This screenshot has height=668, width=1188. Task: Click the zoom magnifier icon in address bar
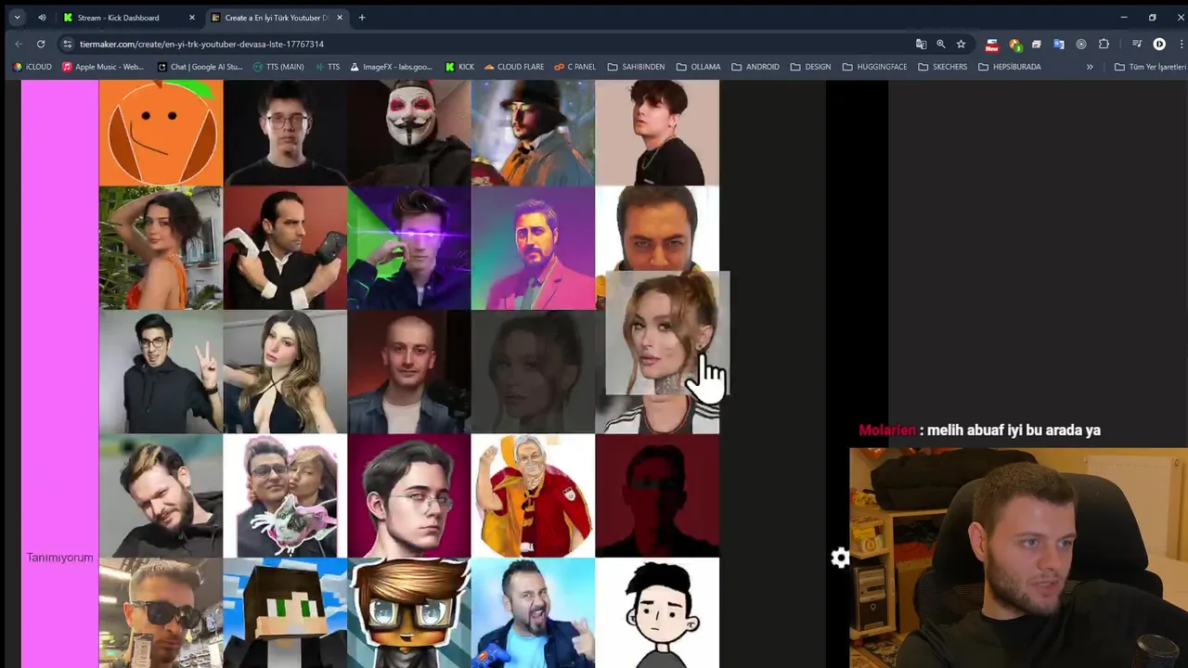(941, 44)
